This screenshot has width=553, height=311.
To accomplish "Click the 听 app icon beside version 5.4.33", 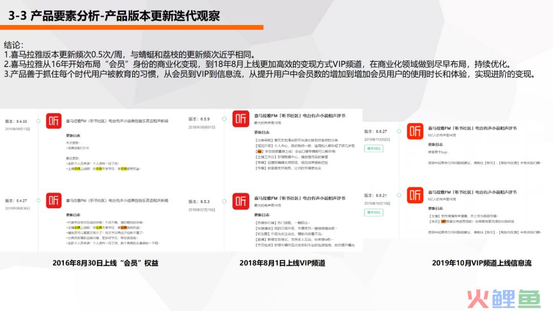I will (x=54, y=121).
